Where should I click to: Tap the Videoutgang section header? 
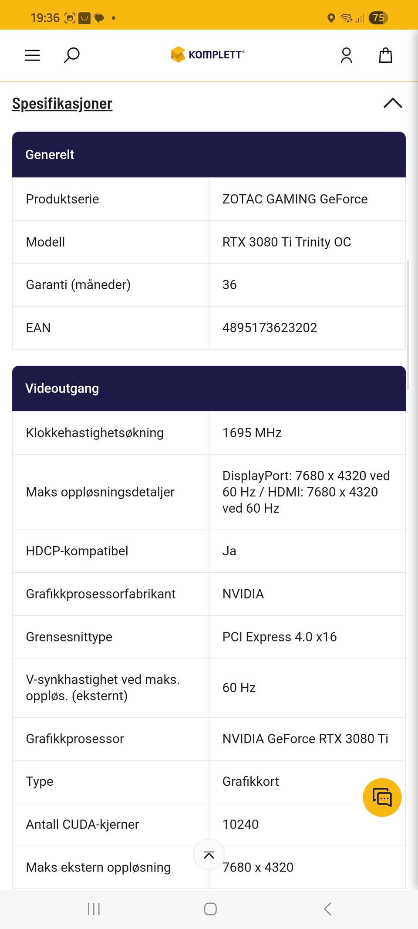coord(209,388)
